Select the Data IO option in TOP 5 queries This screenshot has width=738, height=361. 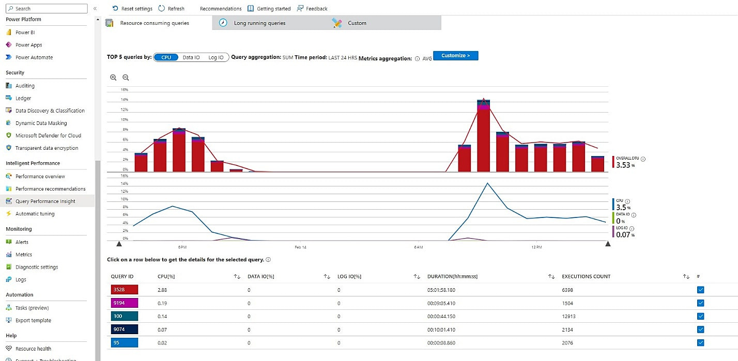(191, 57)
